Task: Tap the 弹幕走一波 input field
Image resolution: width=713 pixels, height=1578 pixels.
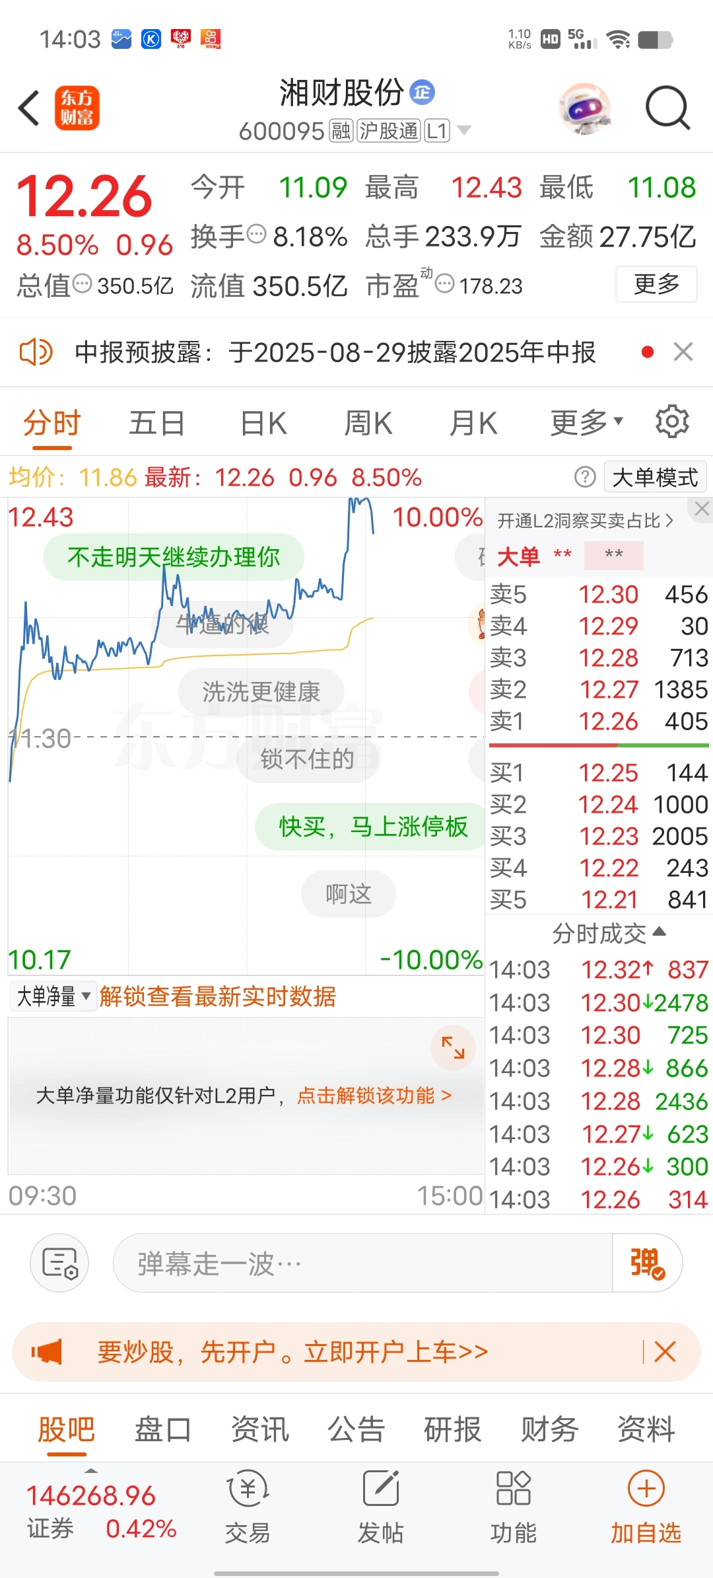Action: pyautogui.click(x=362, y=1263)
